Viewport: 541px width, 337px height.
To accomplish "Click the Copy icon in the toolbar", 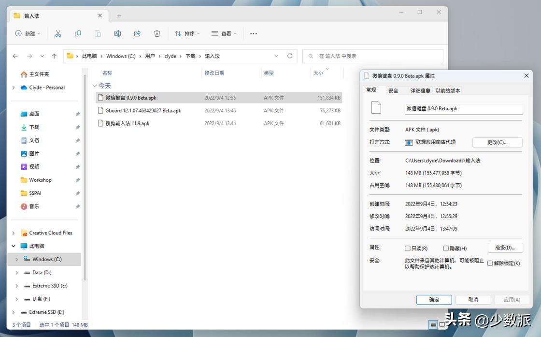I will [x=78, y=33].
